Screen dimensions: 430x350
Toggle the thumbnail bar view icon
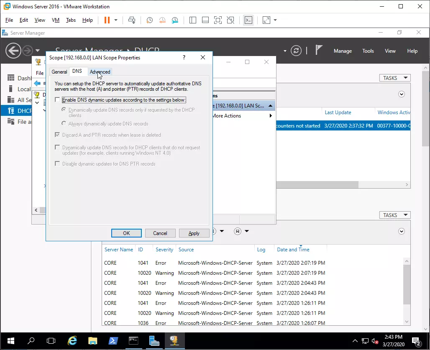[205, 20]
